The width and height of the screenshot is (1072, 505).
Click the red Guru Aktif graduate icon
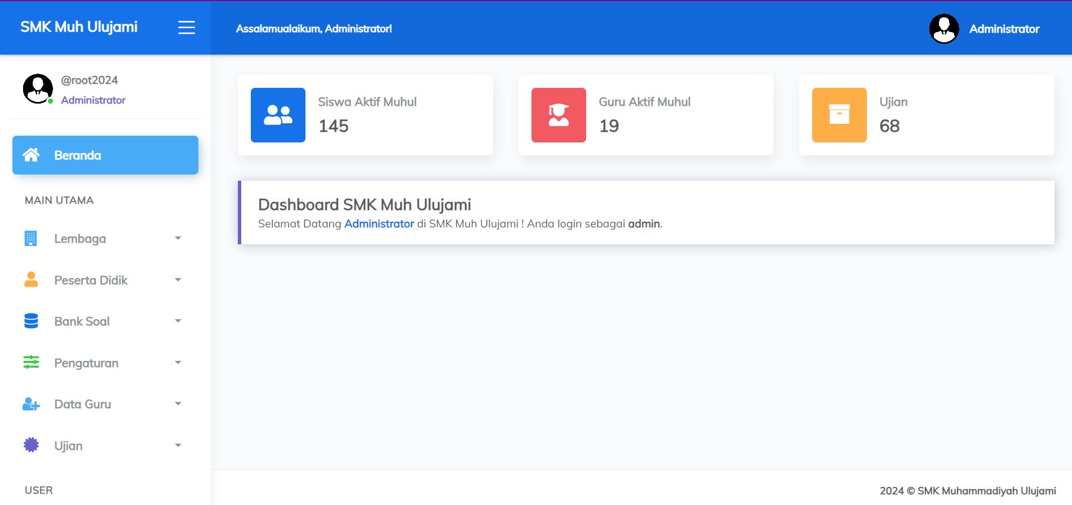pos(558,115)
